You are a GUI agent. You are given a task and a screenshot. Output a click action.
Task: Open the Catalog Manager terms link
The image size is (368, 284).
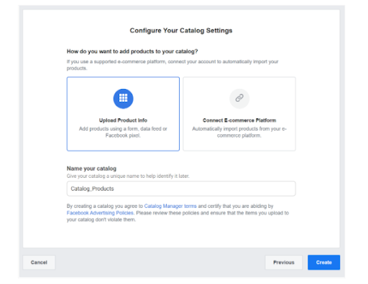(x=170, y=206)
